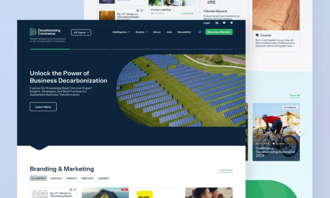330x198 pixels.
Task: Click the Branding & Marketing heading
Action: coord(62,169)
